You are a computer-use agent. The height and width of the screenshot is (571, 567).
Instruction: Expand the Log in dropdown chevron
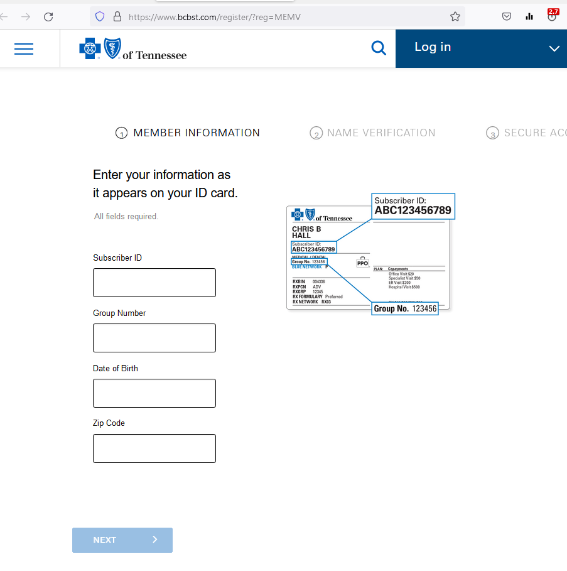pyautogui.click(x=554, y=48)
